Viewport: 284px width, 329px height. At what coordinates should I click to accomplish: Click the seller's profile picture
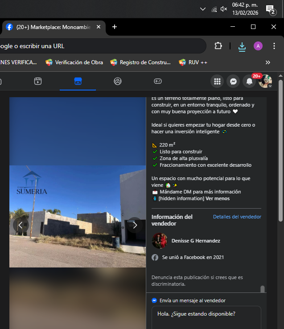160,241
